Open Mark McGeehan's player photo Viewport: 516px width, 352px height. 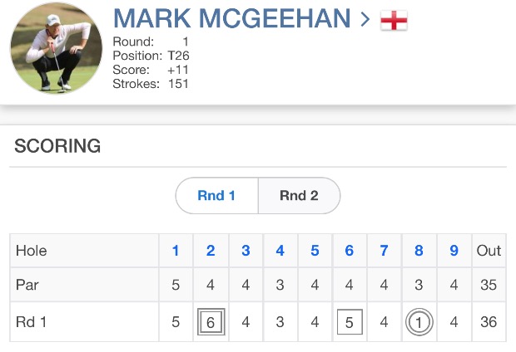click(x=56, y=47)
